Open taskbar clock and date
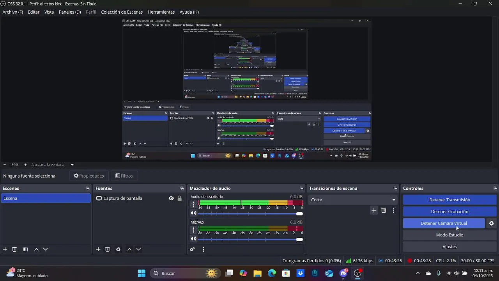This screenshot has height=281, width=499. (483, 273)
